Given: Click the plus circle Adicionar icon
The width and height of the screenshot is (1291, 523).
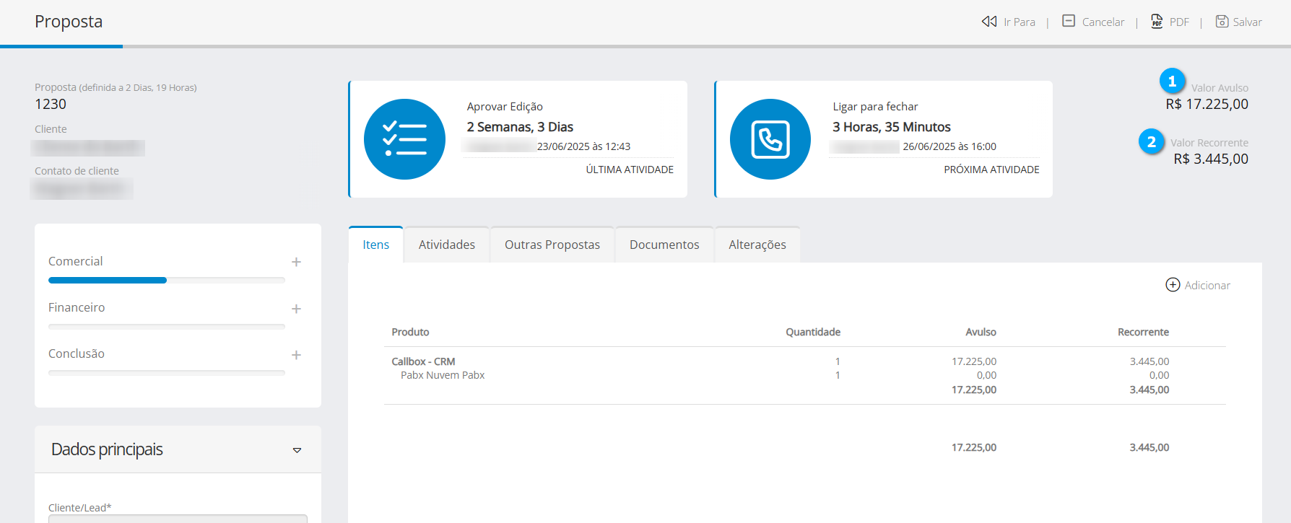Looking at the screenshot, I should 1173,285.
